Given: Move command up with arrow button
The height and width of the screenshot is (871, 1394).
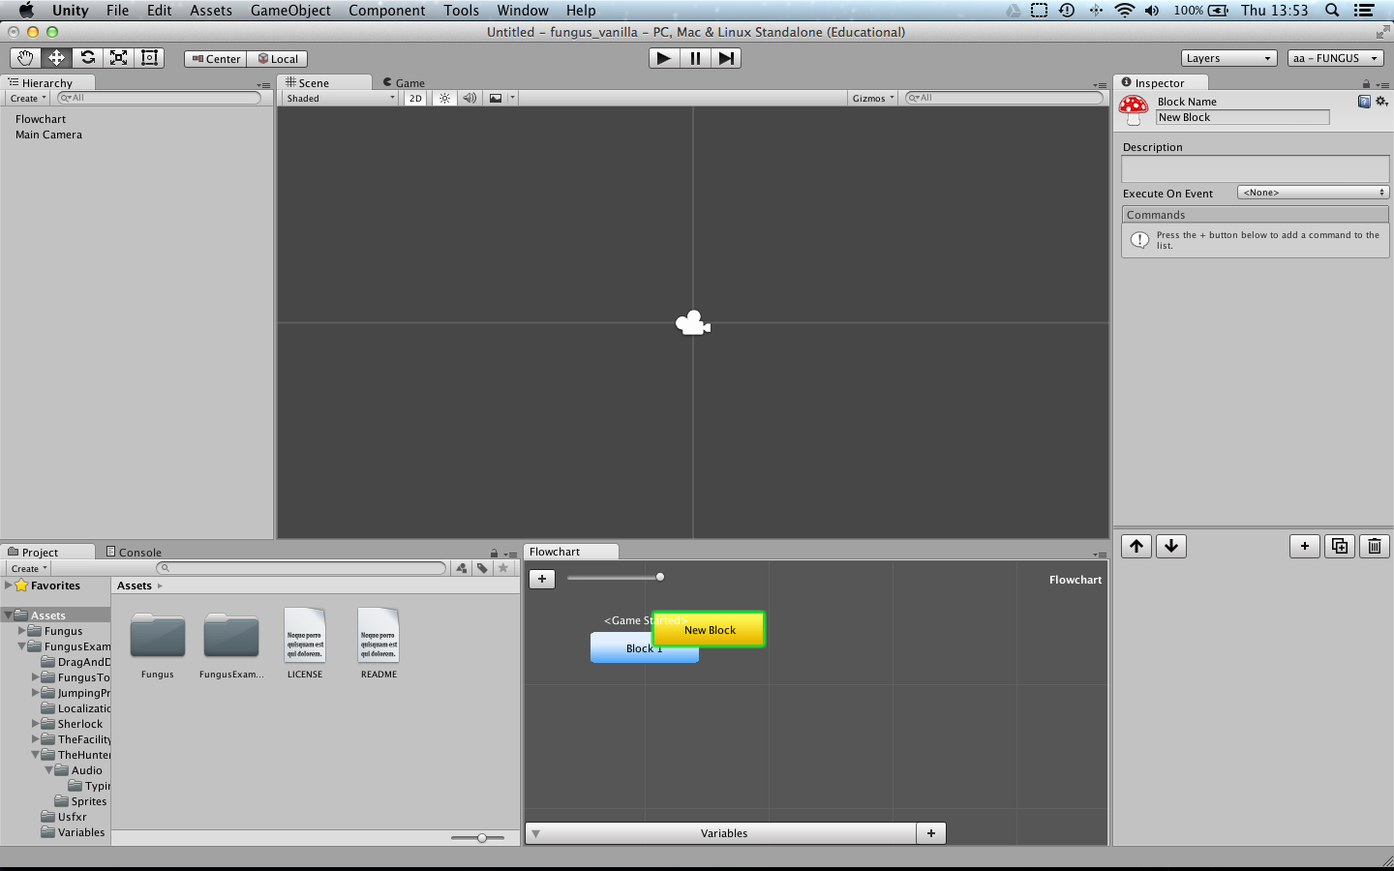Looking at the screenshot, I should tap(1136, 546).
